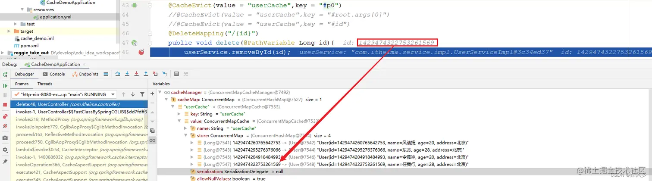
Task: Select next frame down arrow
Action: point(132,94)
